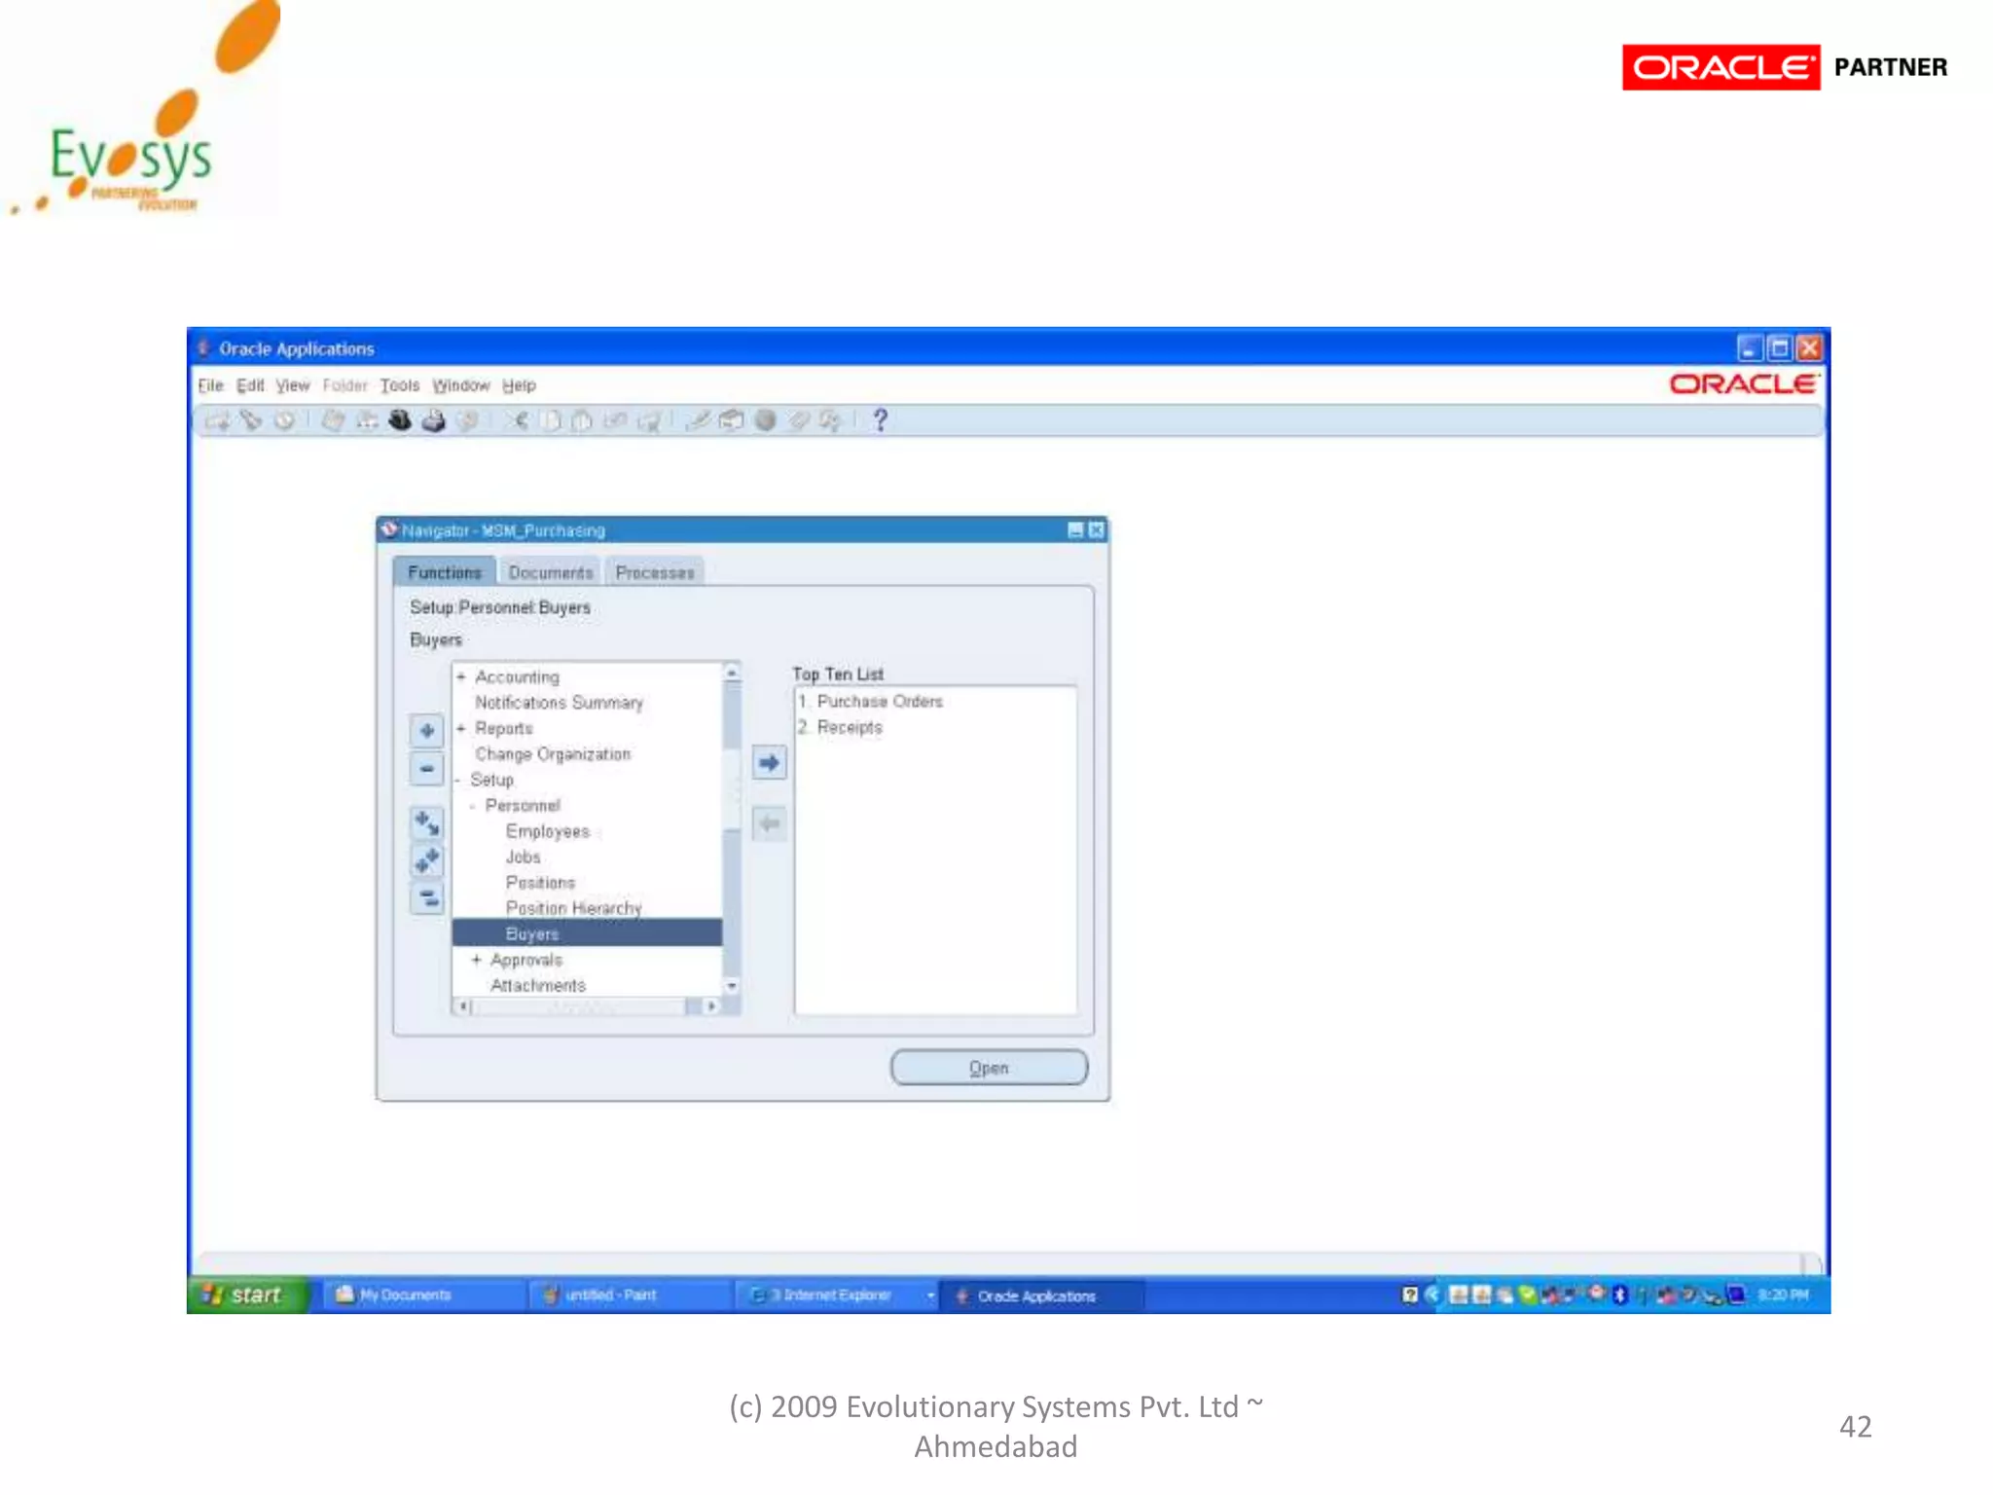Switch to the Functions tab

pyautogui.click(x=445, y=572)
